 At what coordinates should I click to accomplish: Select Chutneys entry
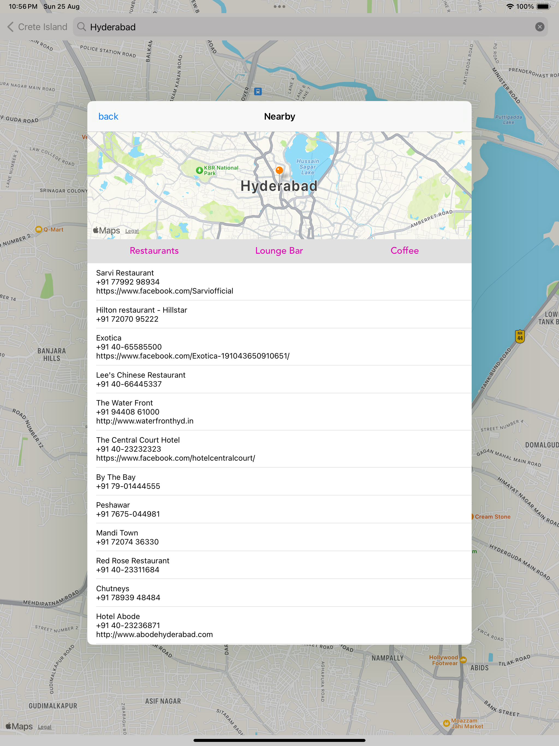[279, 593]
